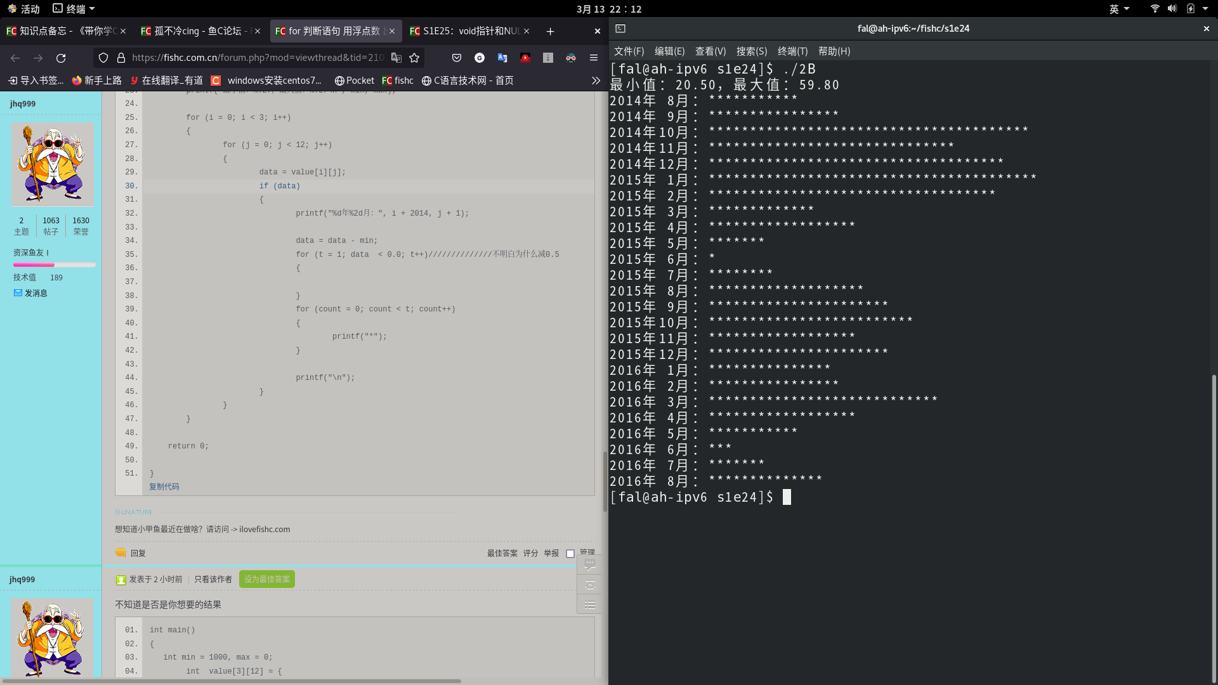1218x685 pixels.
Task: Save page to Pocket icon
Action: [457, 58]
